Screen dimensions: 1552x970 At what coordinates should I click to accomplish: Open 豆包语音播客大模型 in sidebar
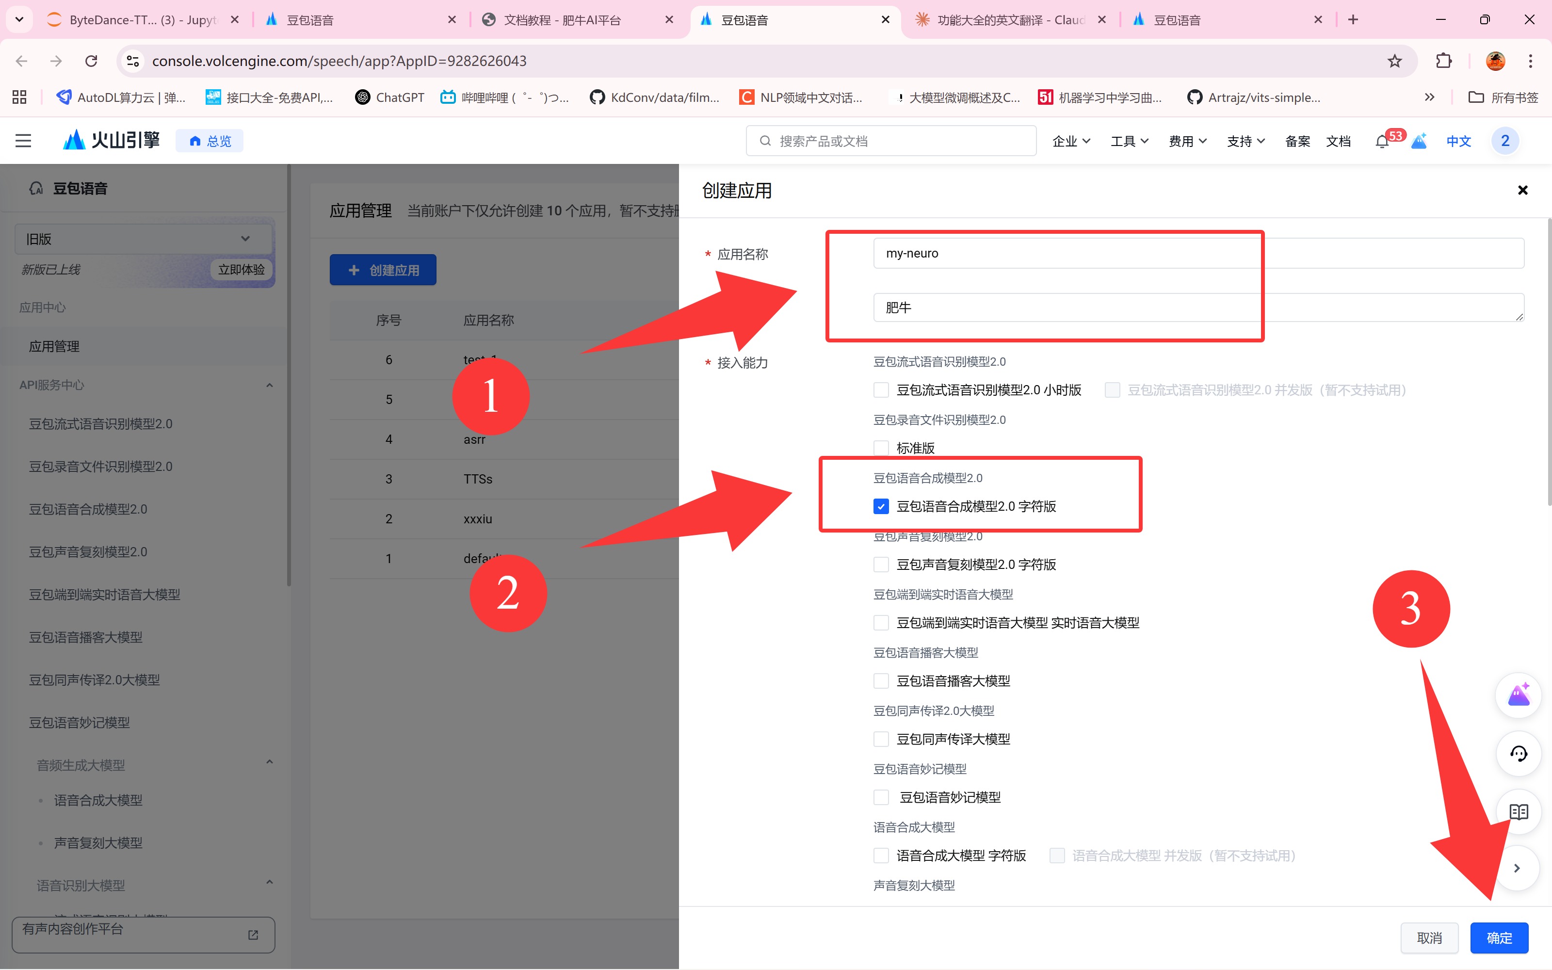[86, 637]
